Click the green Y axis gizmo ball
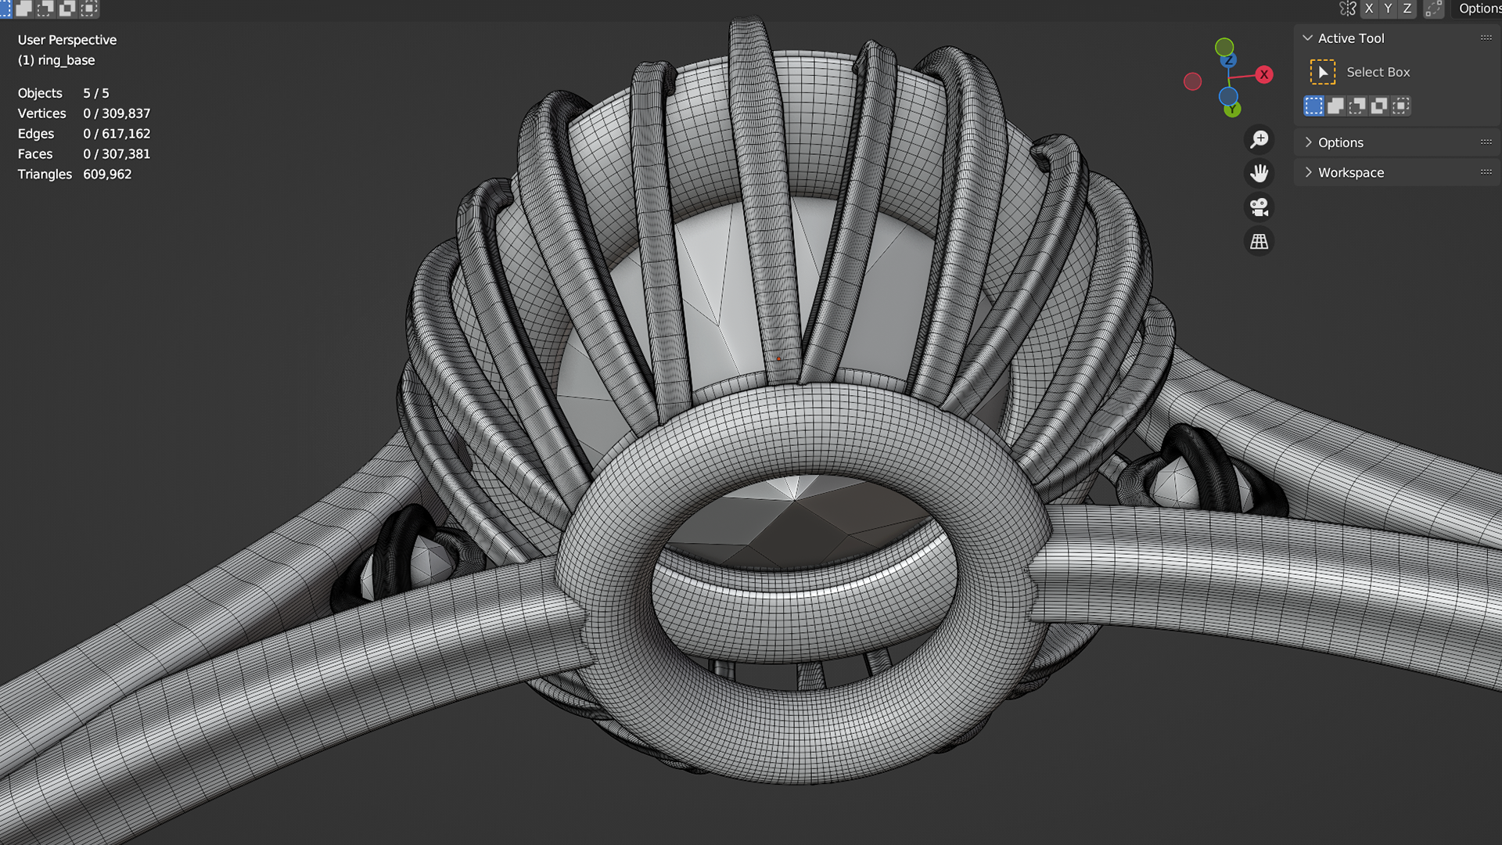 tap(1232, 110)
